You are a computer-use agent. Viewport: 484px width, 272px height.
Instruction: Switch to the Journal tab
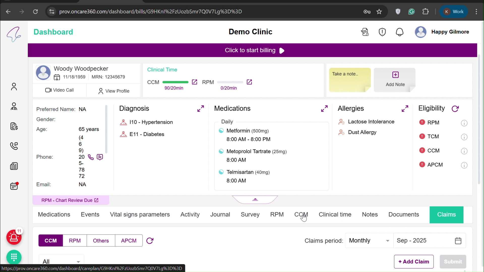(x=220, y=215)
